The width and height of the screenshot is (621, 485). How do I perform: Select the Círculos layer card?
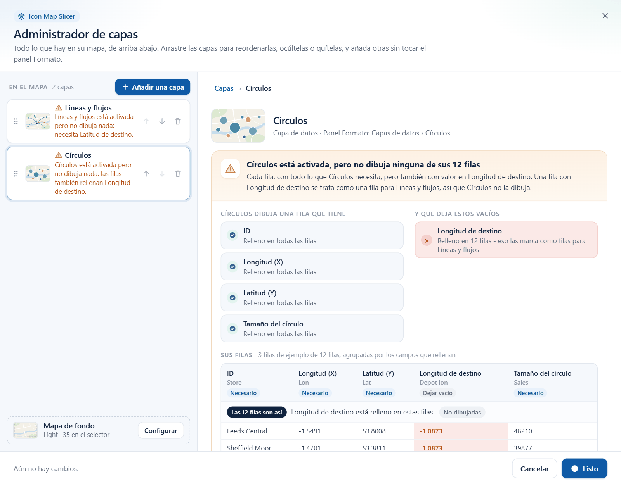99,173
